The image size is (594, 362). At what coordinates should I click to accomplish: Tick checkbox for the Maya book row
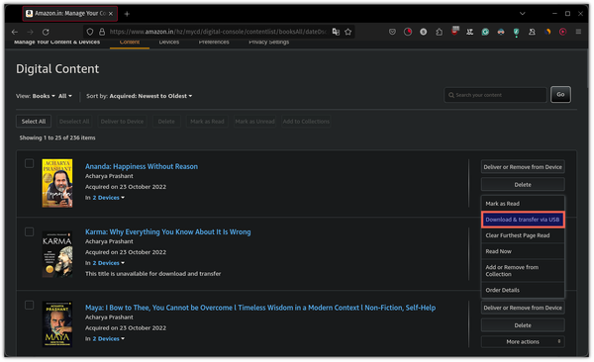29,305
